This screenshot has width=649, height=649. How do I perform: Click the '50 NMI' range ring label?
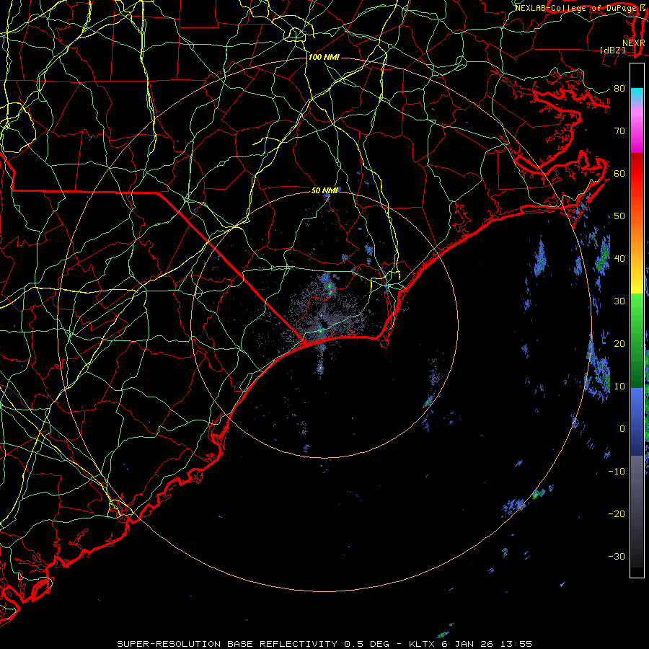click(x=325, y=190)
